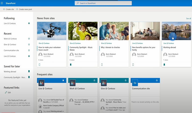
Task: Open Working abroad in Saved for later
Action: click(10, 72)
